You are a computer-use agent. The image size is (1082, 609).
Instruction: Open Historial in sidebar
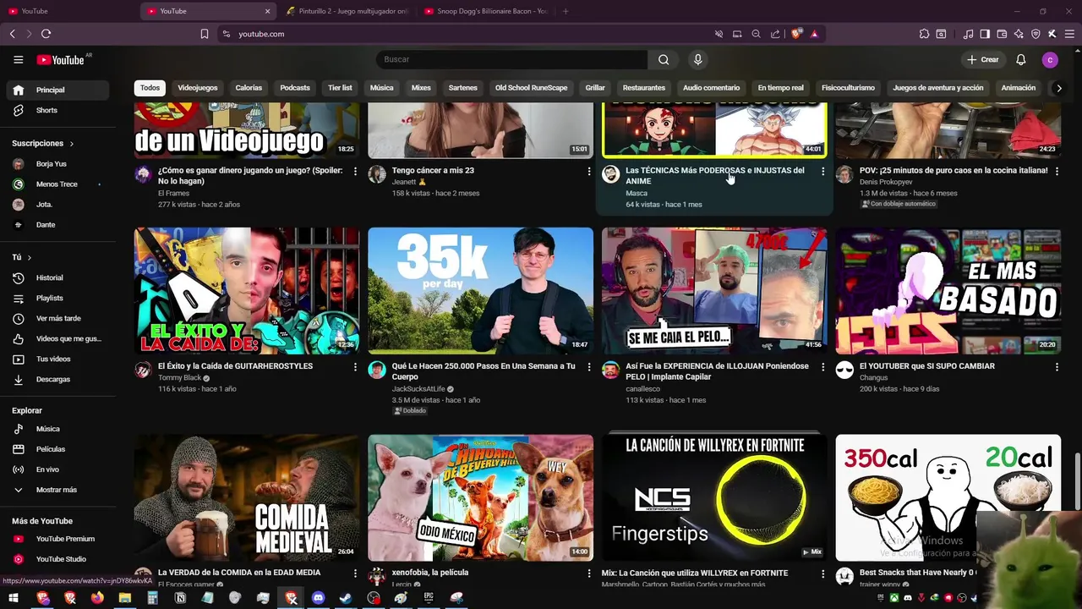pos(57,277)
